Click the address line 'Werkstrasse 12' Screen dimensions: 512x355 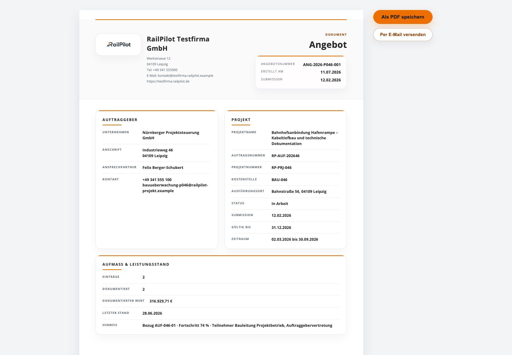click(158, 59)
